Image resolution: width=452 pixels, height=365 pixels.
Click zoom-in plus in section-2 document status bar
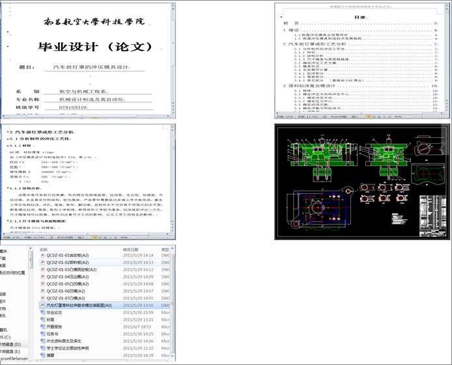168,237
